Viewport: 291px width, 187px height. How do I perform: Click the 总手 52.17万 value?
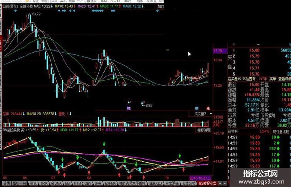[x=253, y=105]
